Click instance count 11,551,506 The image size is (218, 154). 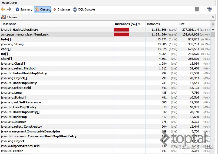click(x=159, y=30)
